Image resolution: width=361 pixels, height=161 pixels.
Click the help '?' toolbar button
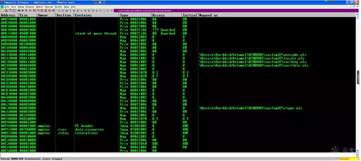(x=111, y=11)
